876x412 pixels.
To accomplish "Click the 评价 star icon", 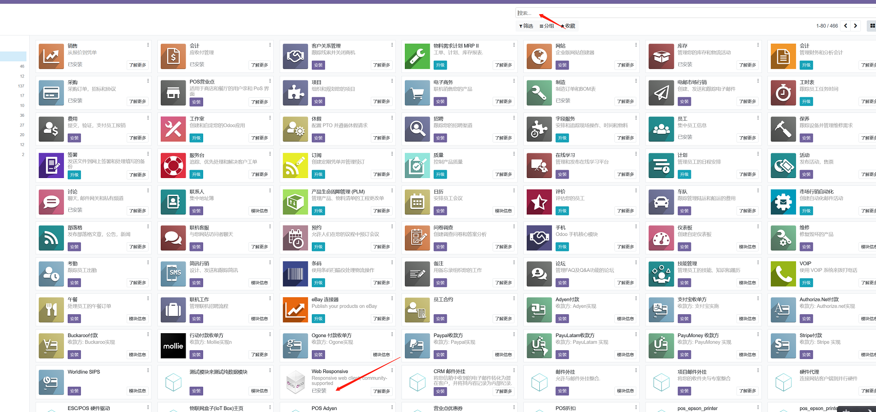I will (539, 202).
